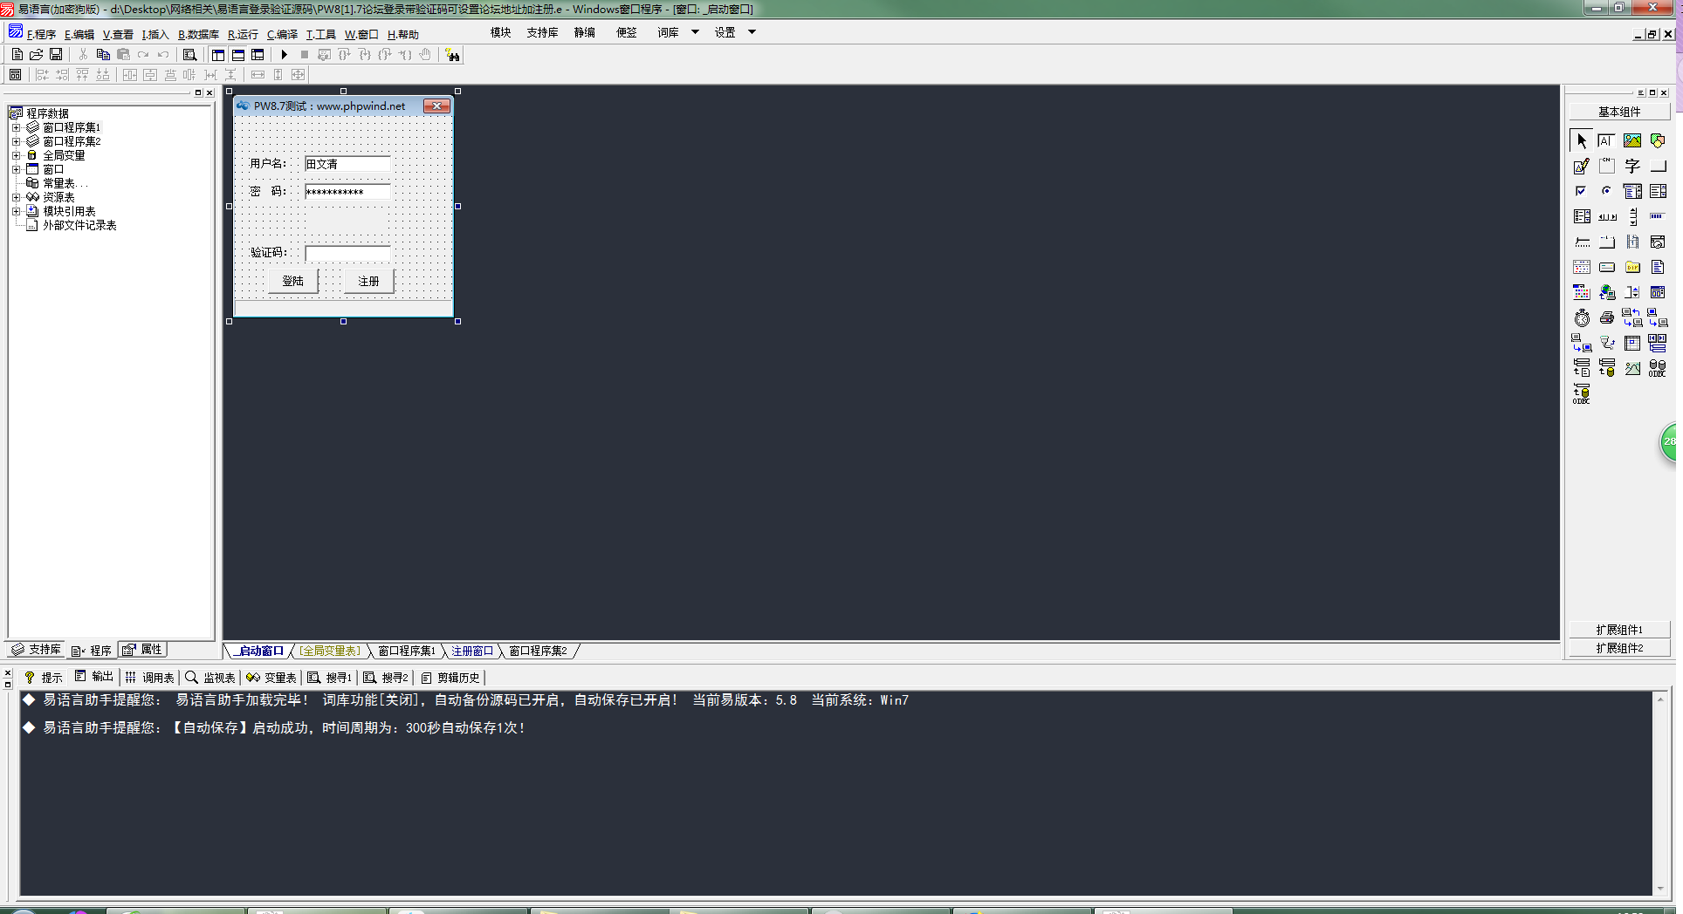Select the checkbox component in palette

[1581, 191]
